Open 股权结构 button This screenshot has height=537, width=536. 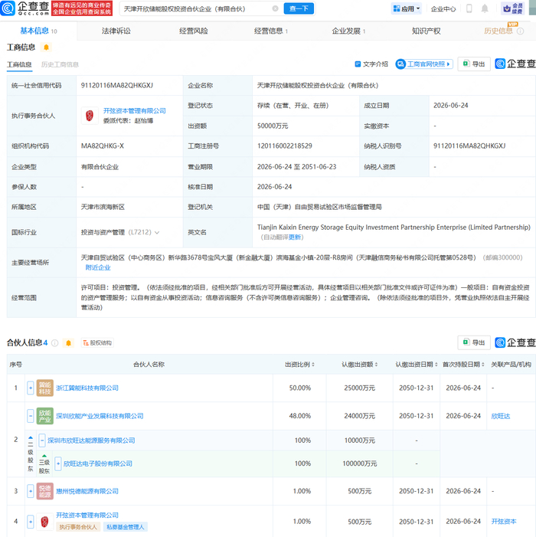97,343
